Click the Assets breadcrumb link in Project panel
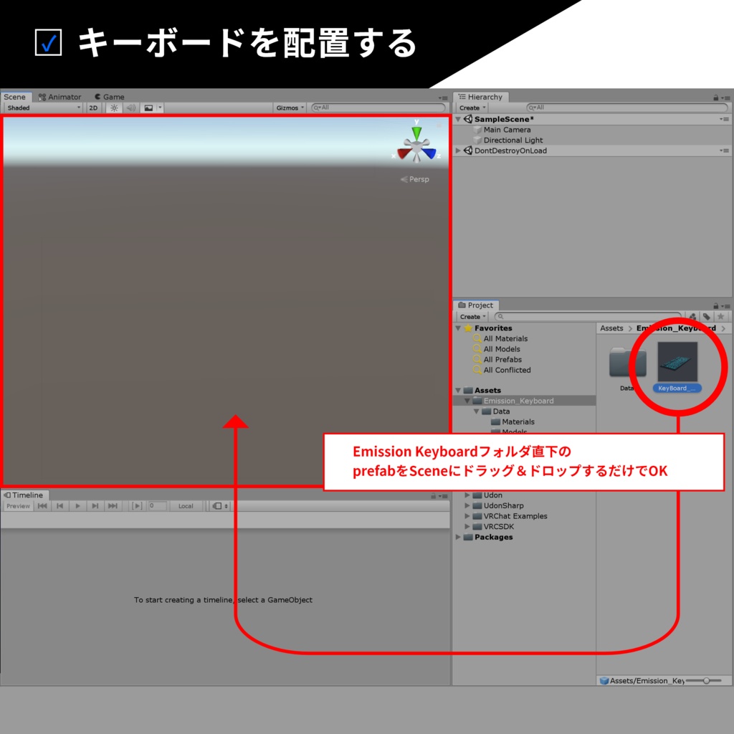 (611, 328)
